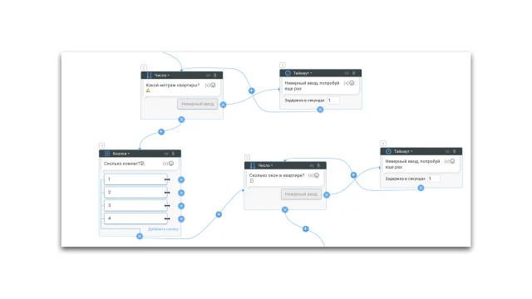Delete the 'Сколько комнат?' block via trash icon
This screenshot has height=299, width=532.
173,154
